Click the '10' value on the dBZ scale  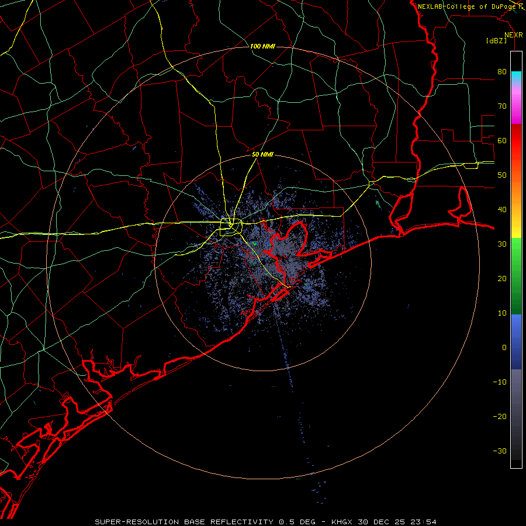pyautogui.click(x=502, y=313)
